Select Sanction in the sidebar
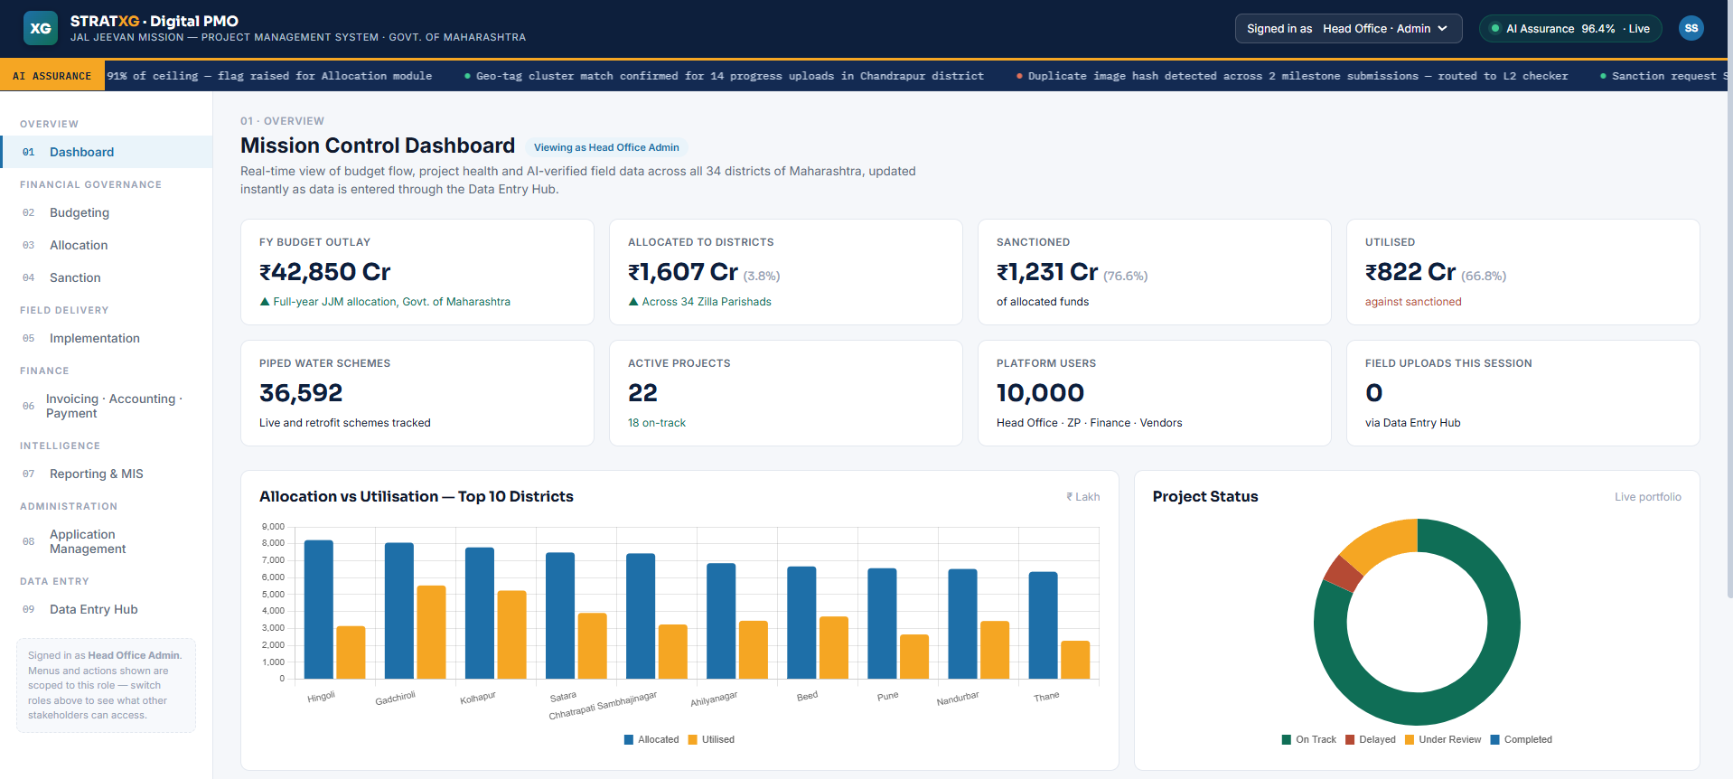Viewport: 1733px width, 779px height. [x=107, y=277]
